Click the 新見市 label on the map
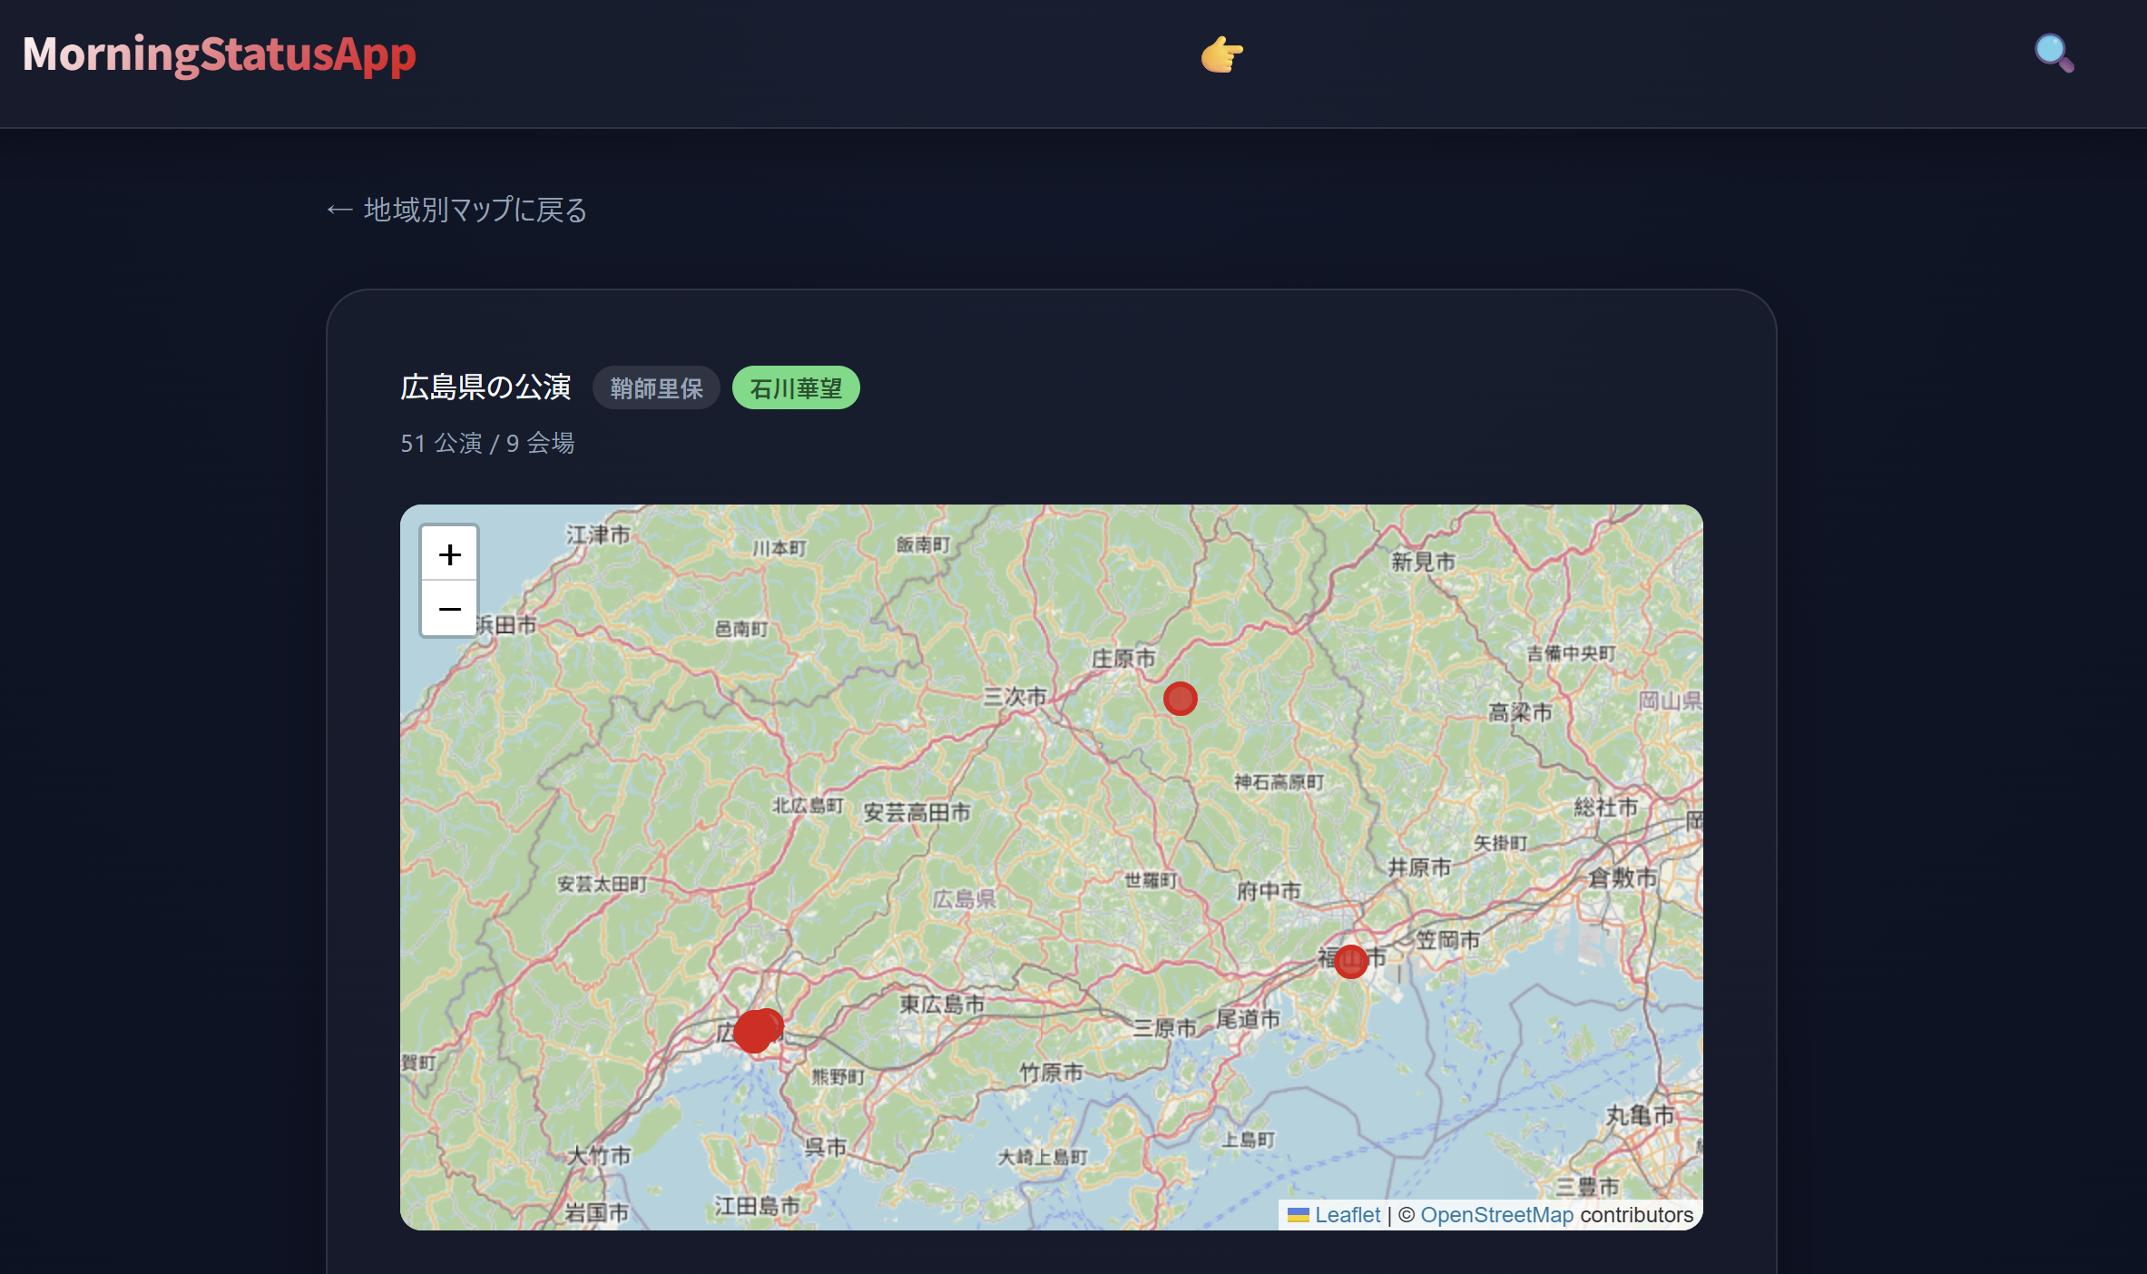This screenshot has width=2147, height=1274. pos(1423,562)
